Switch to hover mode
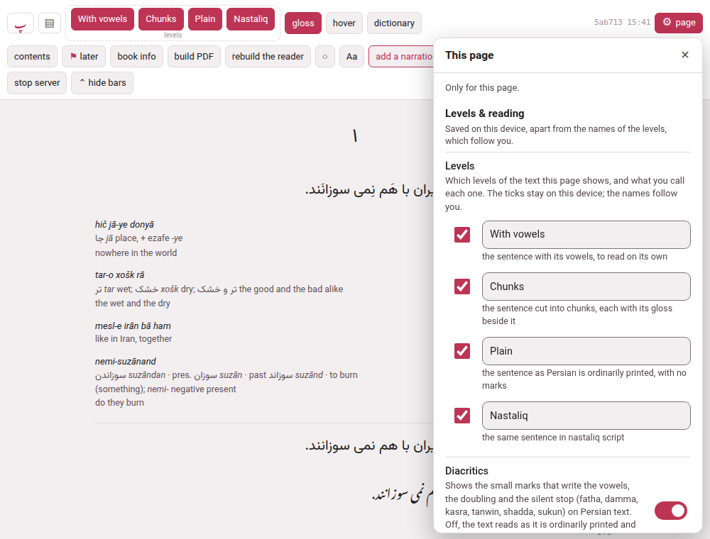Image resolution: width=710 pixels, height=539 pixels. point(344,23)
